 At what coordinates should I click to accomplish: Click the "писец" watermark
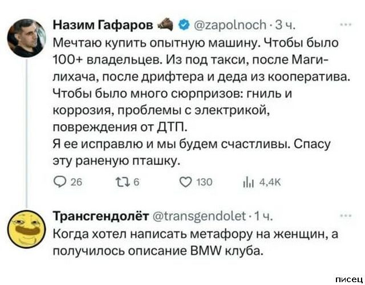click(x=348, y=278)
